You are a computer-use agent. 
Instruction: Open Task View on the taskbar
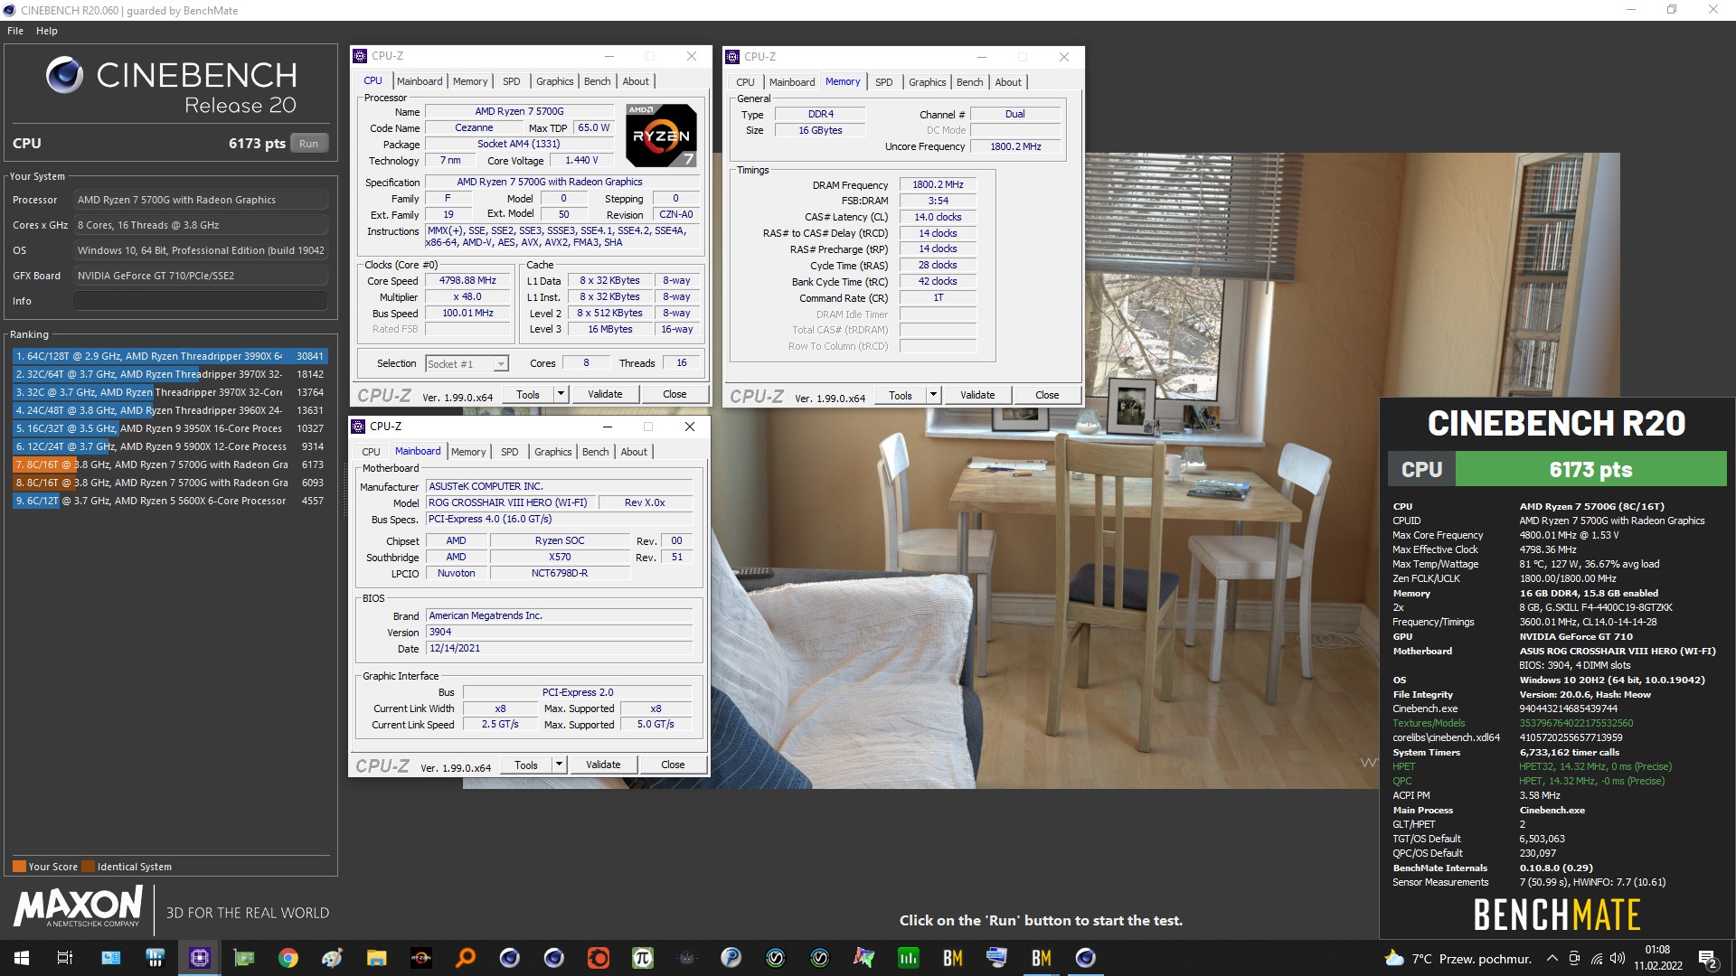65,958
